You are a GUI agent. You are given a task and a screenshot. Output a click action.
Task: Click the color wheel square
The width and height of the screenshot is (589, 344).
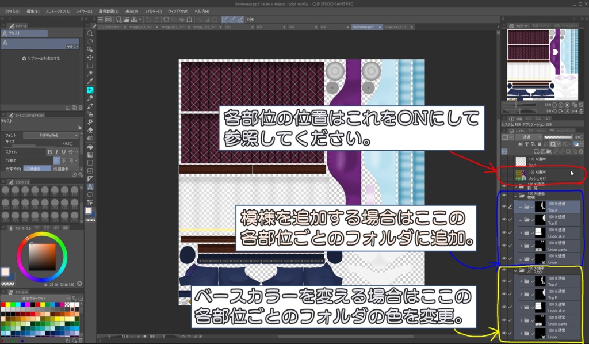[42, 257]
